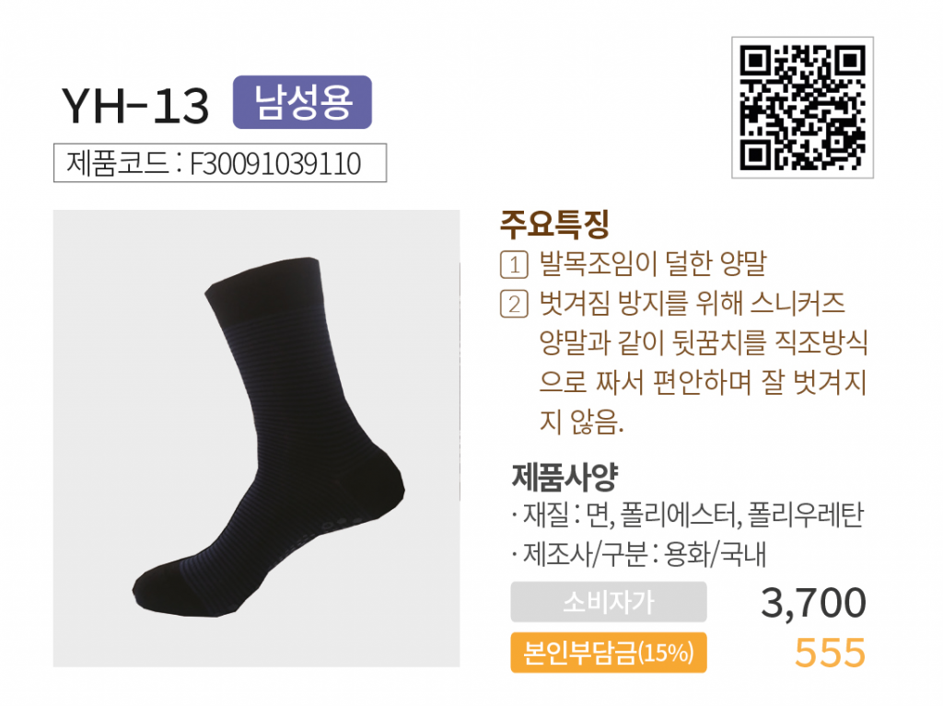Click the 본인부담금(15%) orange label
943x706 pixels.
click(x=609, y=653)
